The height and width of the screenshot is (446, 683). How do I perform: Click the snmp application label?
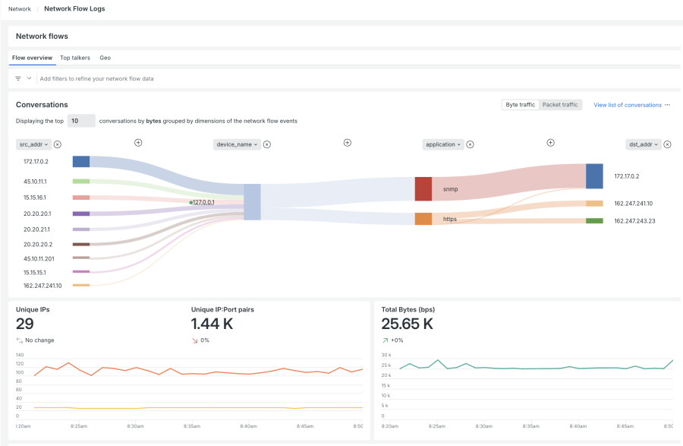450,189
